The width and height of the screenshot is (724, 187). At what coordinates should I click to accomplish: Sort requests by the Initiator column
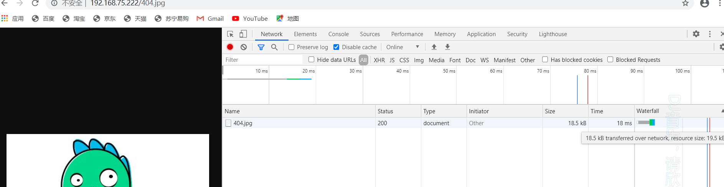pos(504,111)
